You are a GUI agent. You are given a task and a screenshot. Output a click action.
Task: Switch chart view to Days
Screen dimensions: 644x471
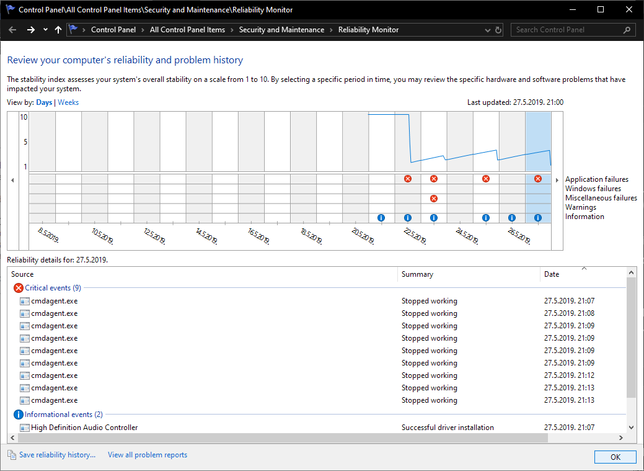point(44,102)
